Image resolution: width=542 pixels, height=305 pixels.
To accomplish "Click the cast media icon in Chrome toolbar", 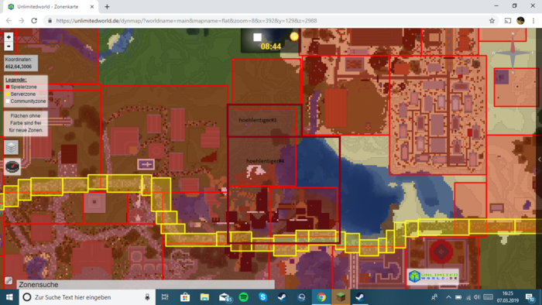I will coord(508,21).
